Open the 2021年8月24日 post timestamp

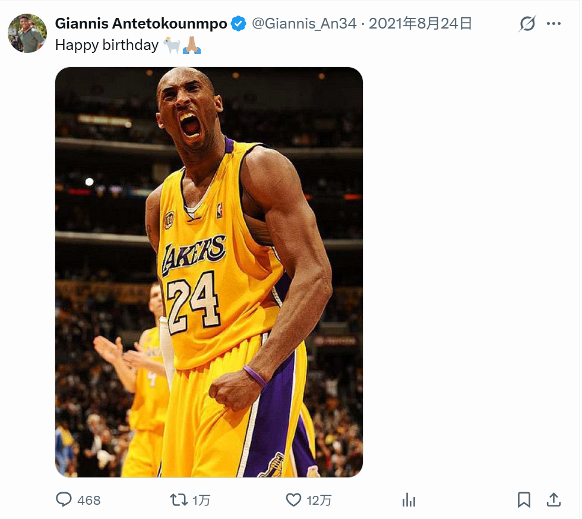click(420, 24)
